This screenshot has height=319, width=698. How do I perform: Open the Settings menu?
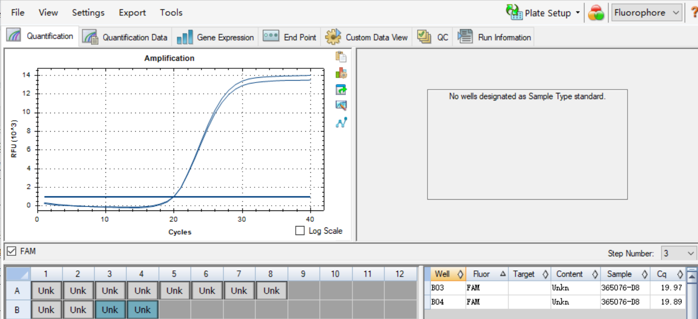[x=88, y=13]
